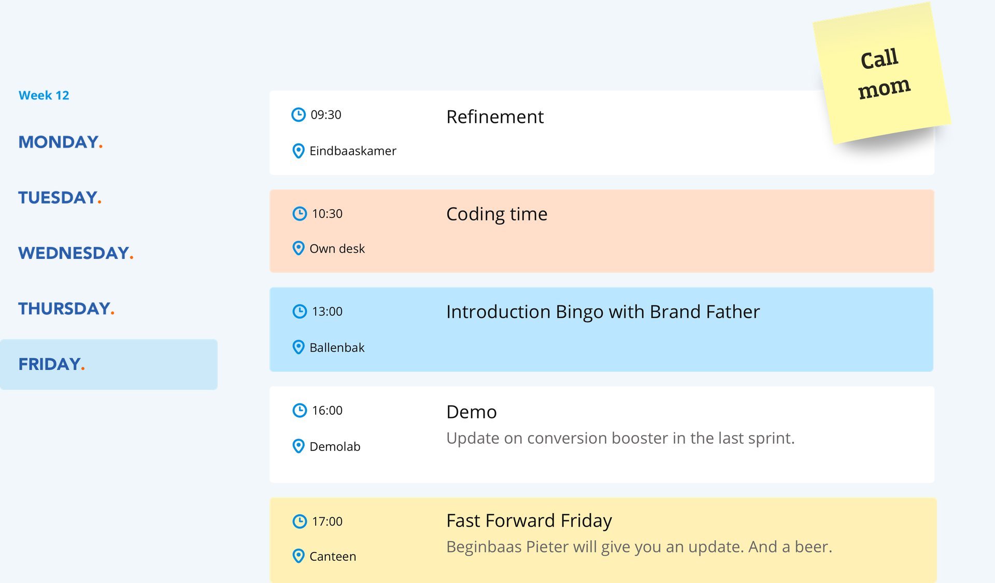Select the highlighted Friday tab
This screenshot has height=583, width=995.
51,364
